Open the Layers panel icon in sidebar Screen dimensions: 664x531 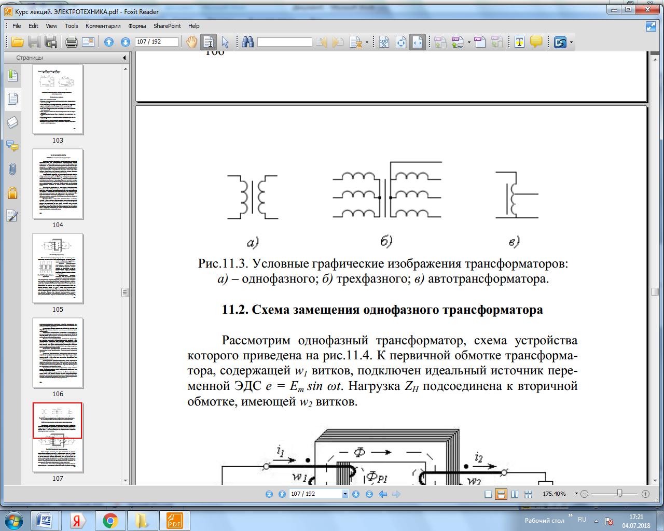click(x=12, y=122)
